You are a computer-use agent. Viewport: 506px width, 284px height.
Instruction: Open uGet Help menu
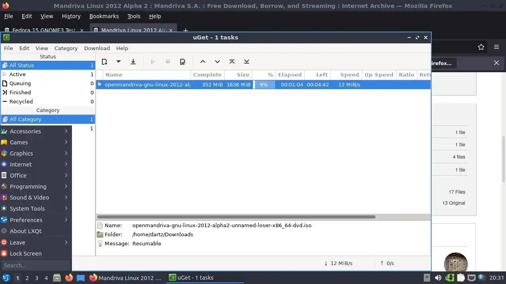pyautogui.click(x=122, y=48)
